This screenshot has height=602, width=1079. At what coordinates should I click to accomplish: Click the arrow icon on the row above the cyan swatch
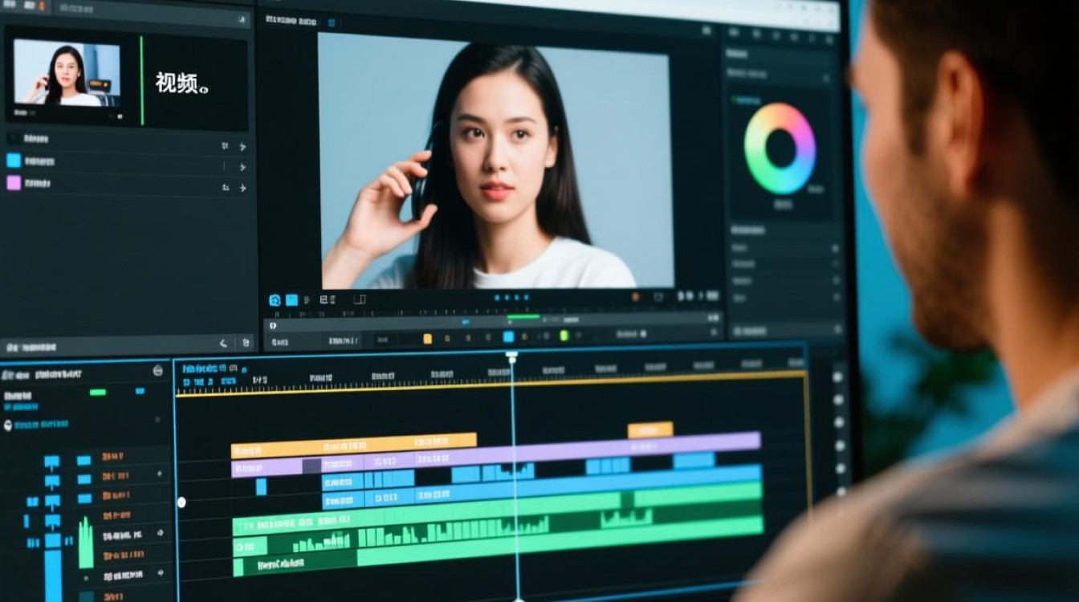pos(242,147)
